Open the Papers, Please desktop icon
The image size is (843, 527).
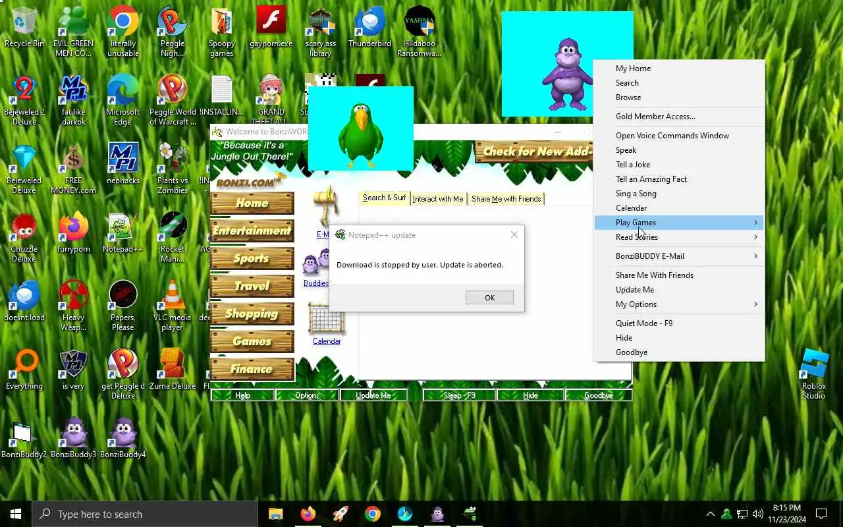click(123, 306)
